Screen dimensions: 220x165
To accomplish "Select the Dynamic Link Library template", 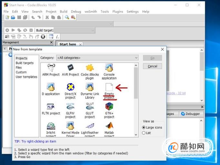I will click(90, 91).
